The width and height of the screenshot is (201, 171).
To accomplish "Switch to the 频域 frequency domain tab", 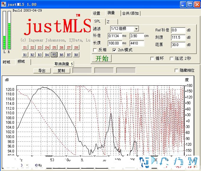I will [21, 62].
